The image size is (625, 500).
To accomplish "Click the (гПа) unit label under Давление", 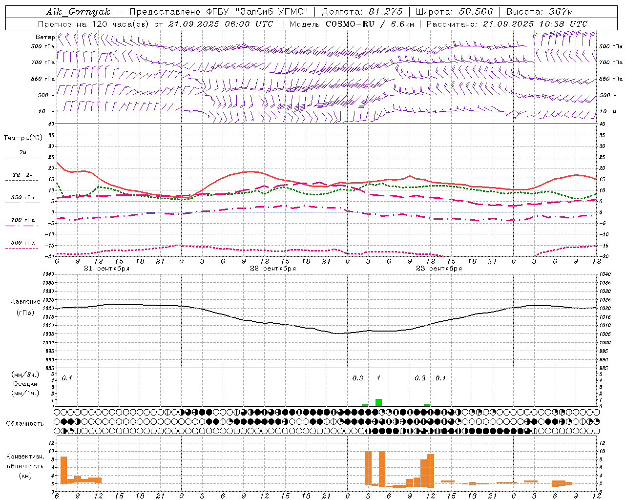I will click(x=25, y=312).
